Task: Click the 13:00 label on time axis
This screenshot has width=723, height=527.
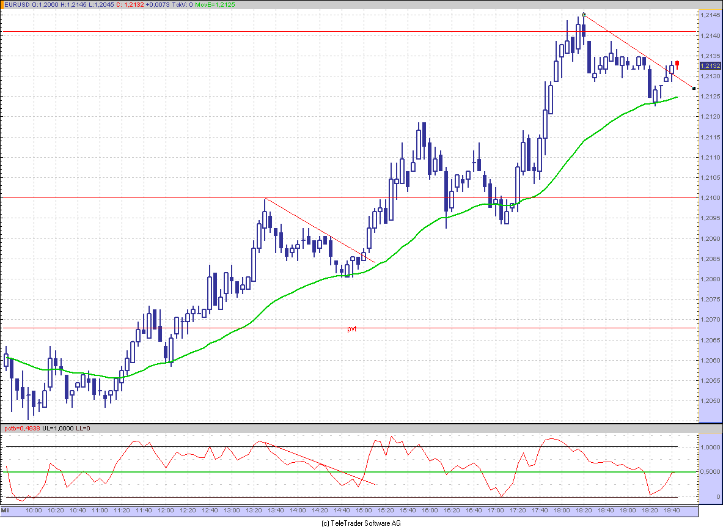Action: click(x=232, y=510)
